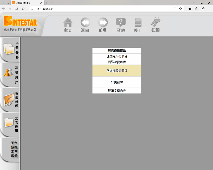Click the set tabs aside icon
Screen dimensions: 213x170
(x=8, y=3)
